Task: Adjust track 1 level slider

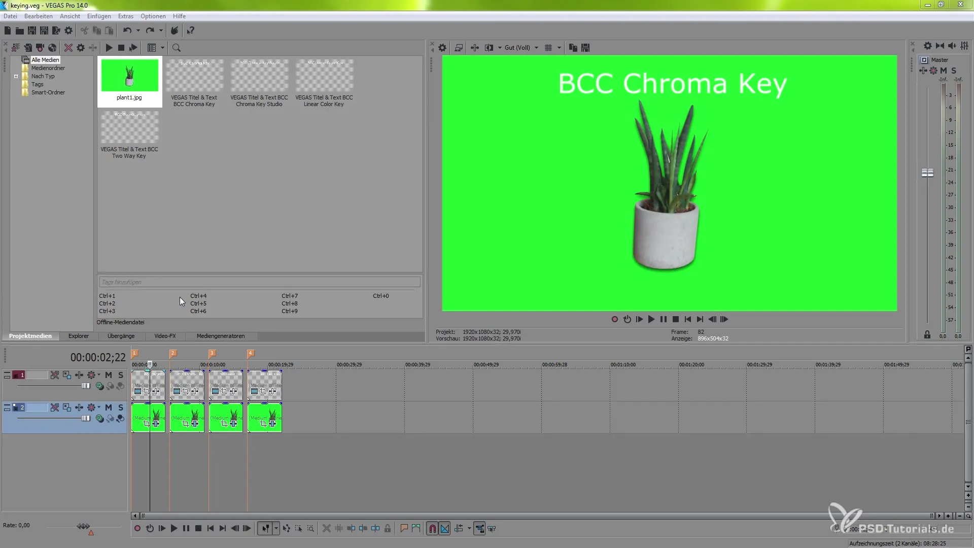Action: (x=86, y=386)
